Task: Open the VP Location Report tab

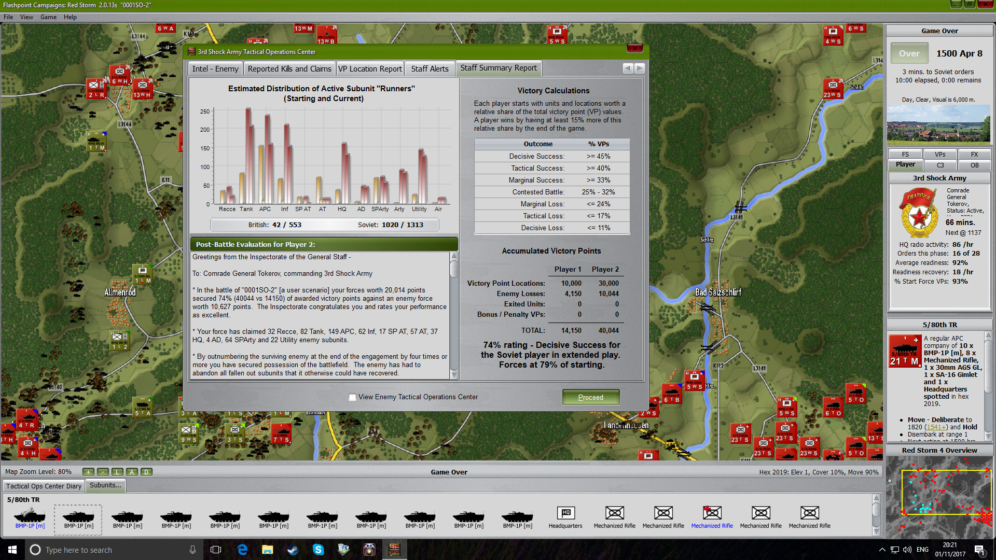Action: pos(370,69)
